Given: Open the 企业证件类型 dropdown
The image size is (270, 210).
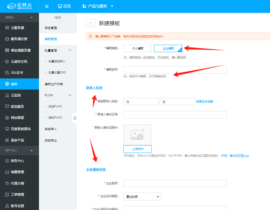Looking at the screenshot, I should 142,197.
